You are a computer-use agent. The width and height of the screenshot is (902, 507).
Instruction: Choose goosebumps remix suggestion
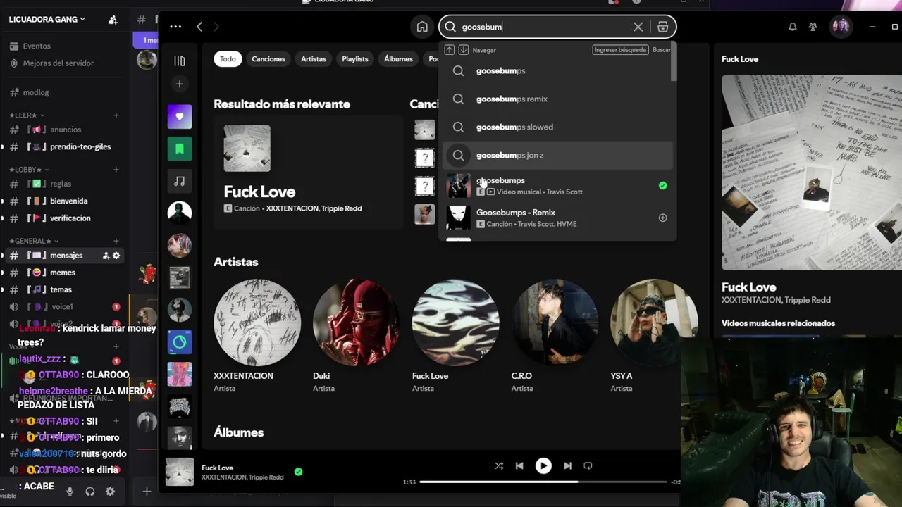(557, 99)
